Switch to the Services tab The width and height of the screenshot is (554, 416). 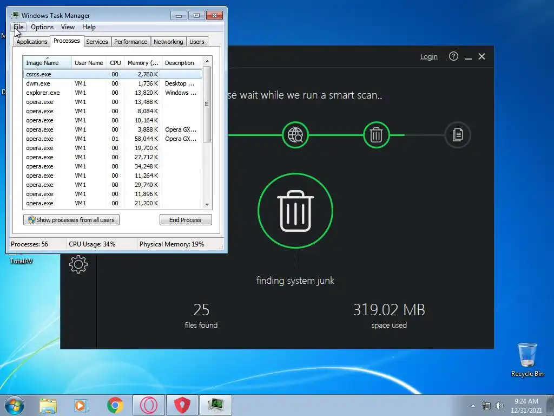[97, 42]
